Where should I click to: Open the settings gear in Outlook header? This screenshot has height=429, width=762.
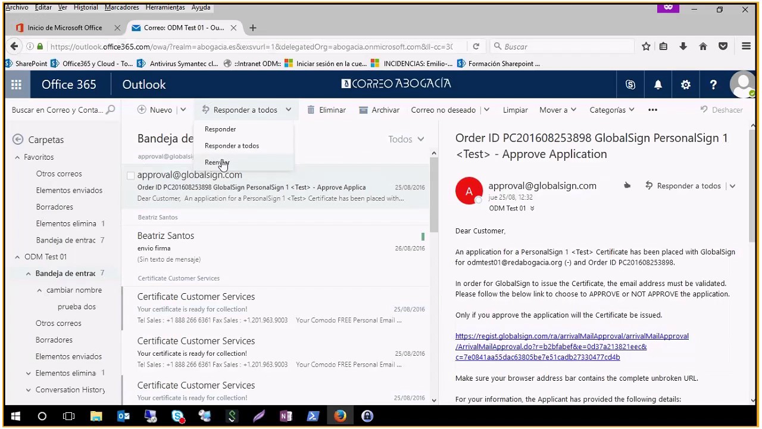pyautogui.click(x=686, y=85)
